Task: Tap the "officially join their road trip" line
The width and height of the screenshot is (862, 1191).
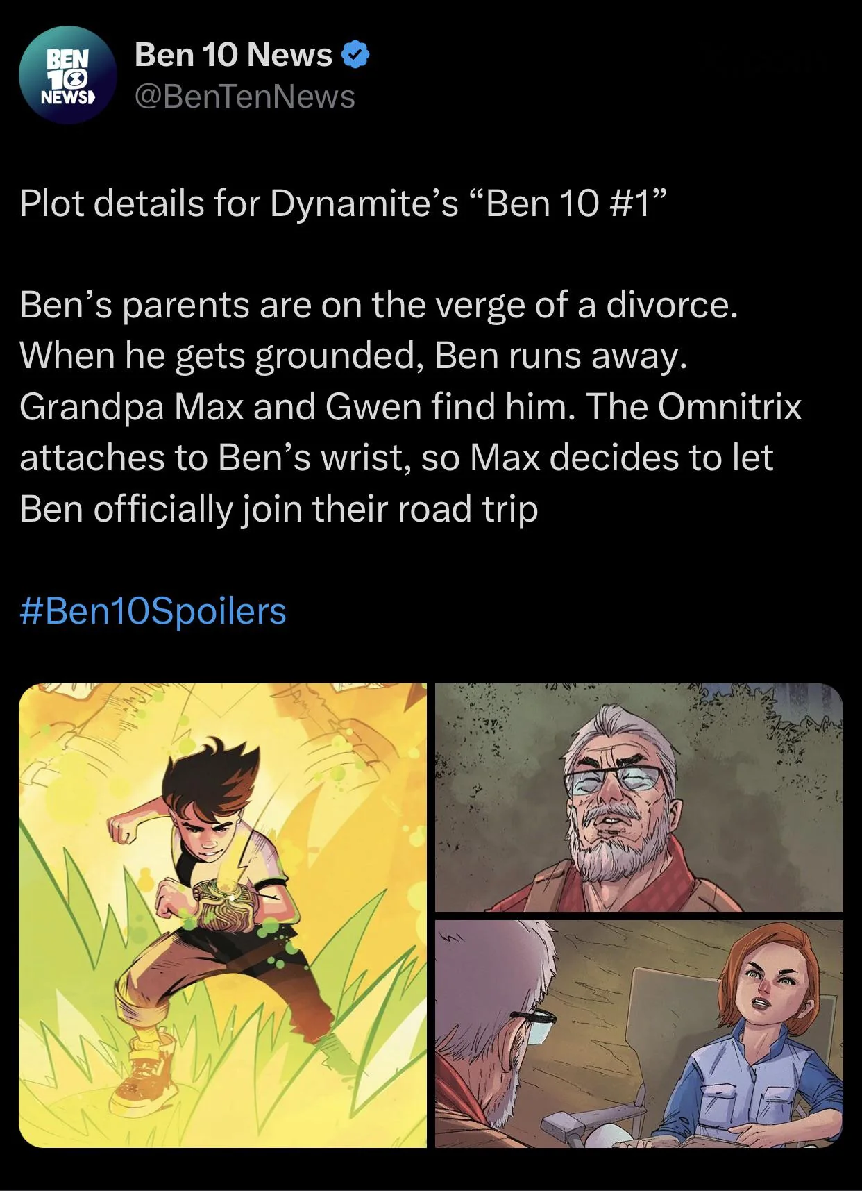Action: [279, 508]
